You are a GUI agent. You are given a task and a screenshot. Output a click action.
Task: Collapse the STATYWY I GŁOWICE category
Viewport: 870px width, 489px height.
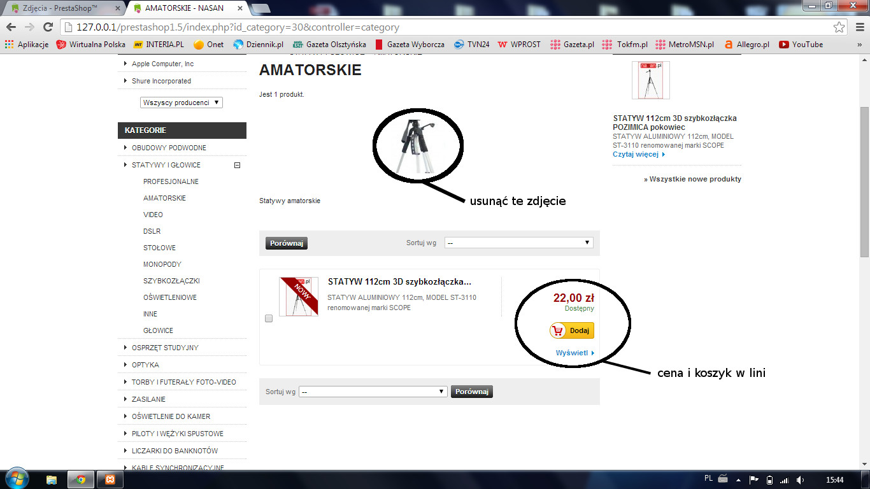(x=238, y=165)
